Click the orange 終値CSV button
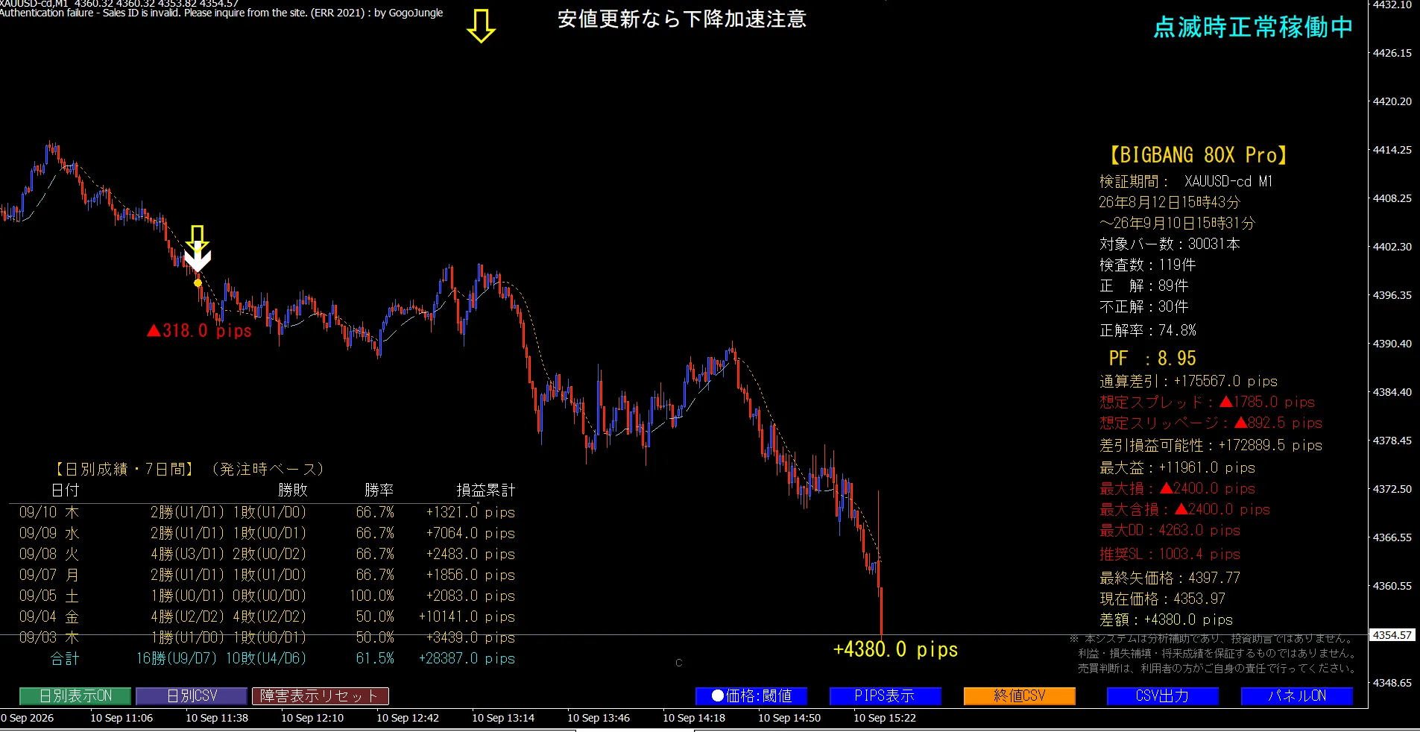1420x732 pixels. (1019, 695)
